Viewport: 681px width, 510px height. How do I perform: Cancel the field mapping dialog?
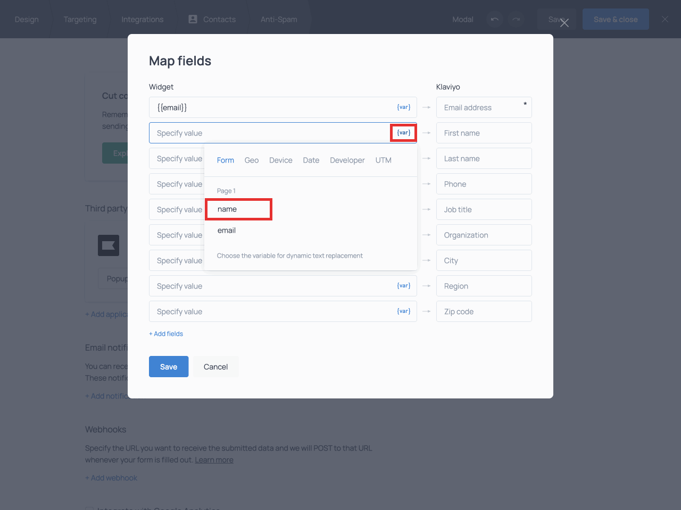coord(215,367)
